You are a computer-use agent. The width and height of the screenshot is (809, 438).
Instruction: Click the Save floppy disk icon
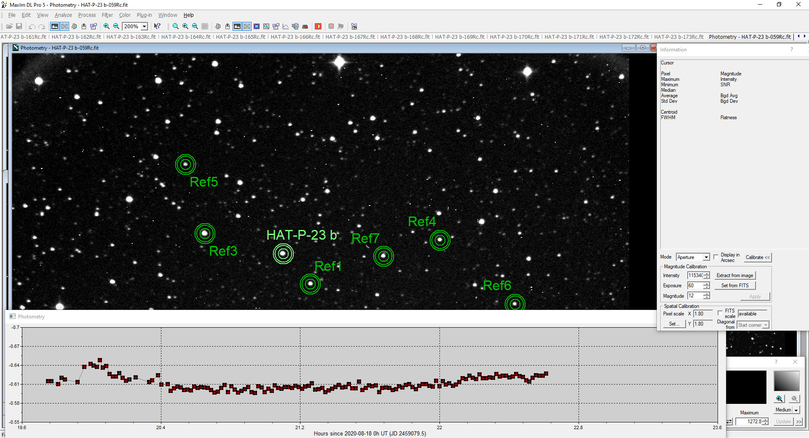pos(19,27)
